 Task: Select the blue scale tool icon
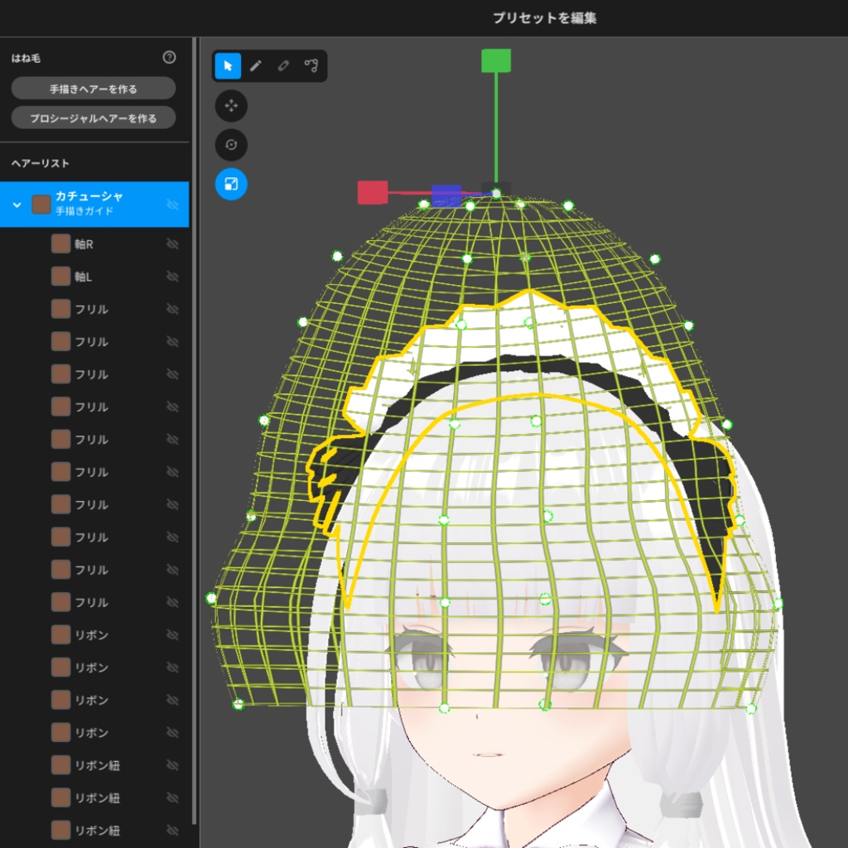(231, 185)
